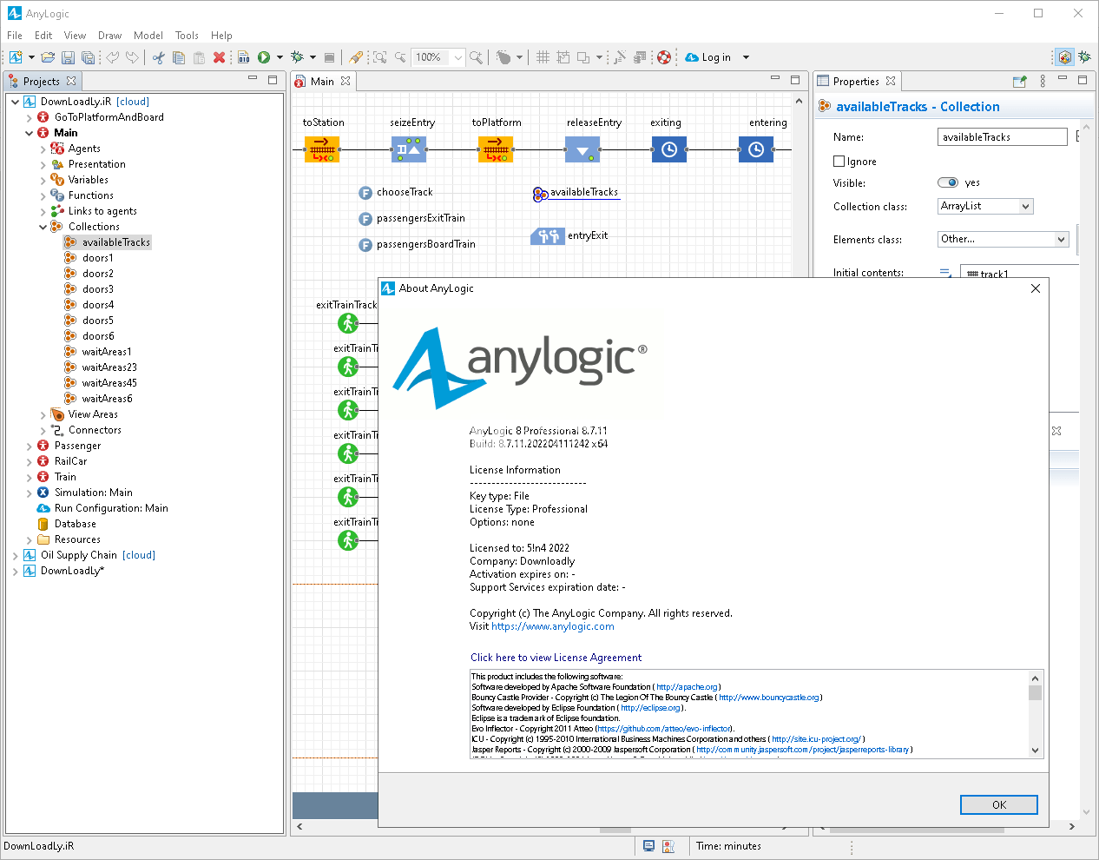Screen dimensions: 1099x860
Task: Click the Save all models toolbar icon
Action: pos(88,56)
